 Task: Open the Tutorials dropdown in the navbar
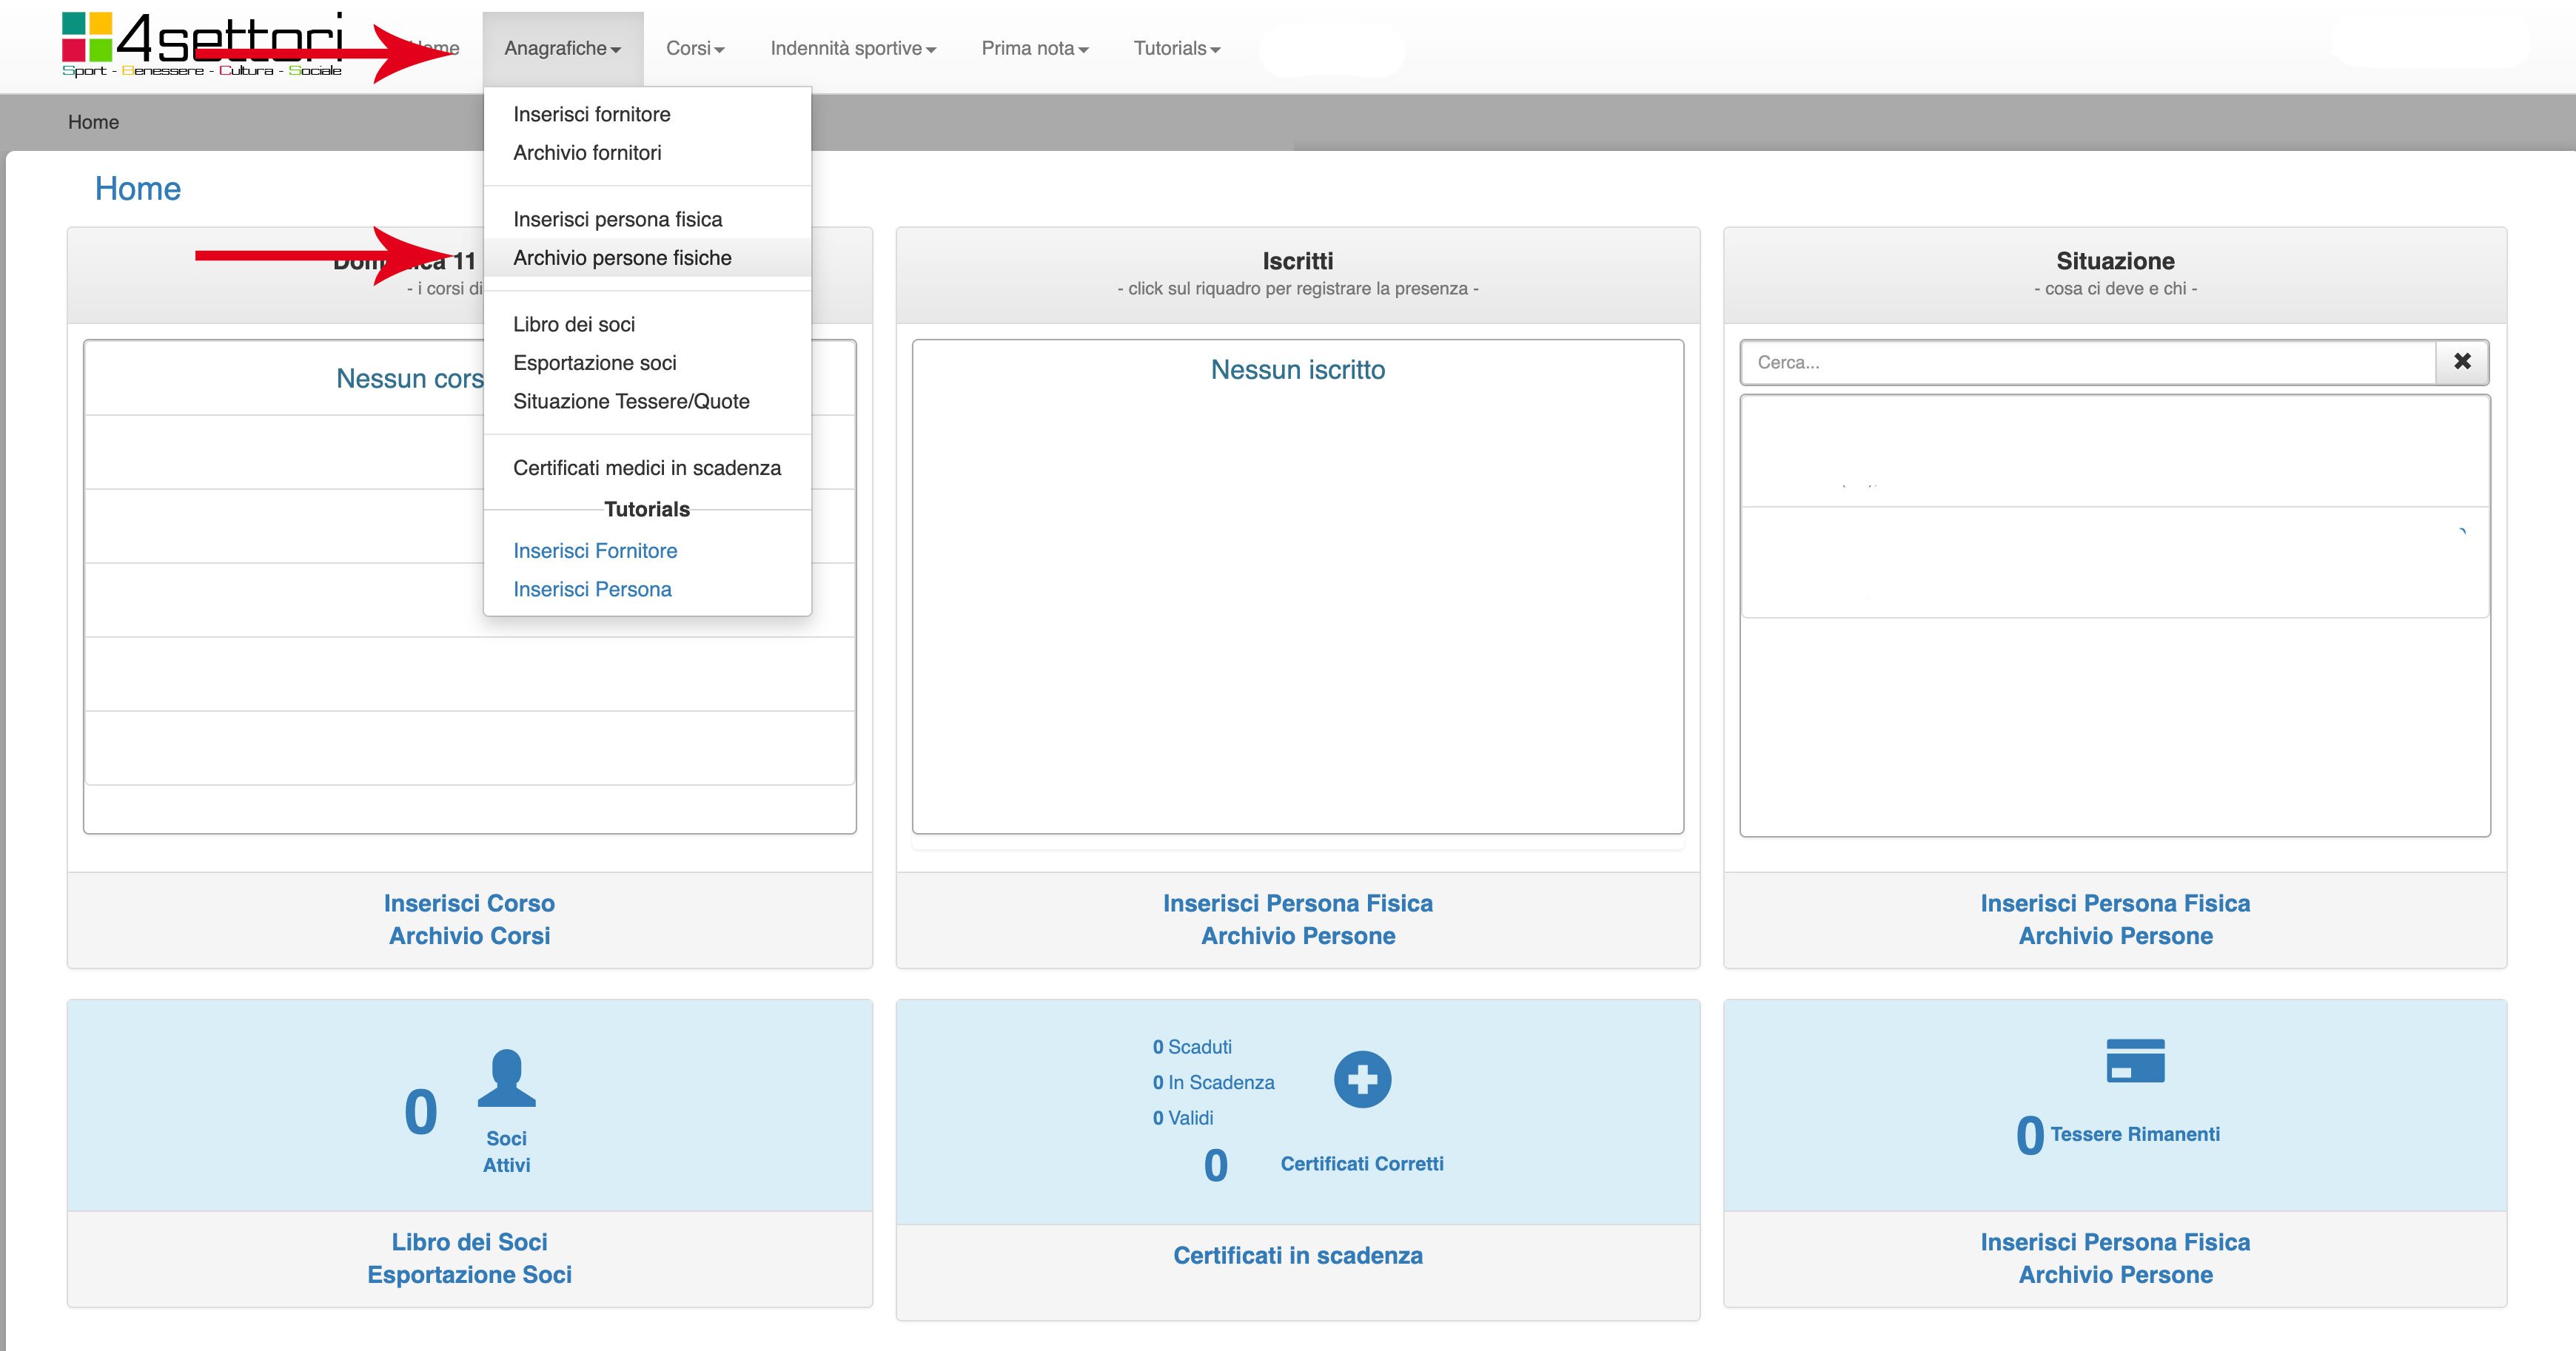click(1176, 48)
